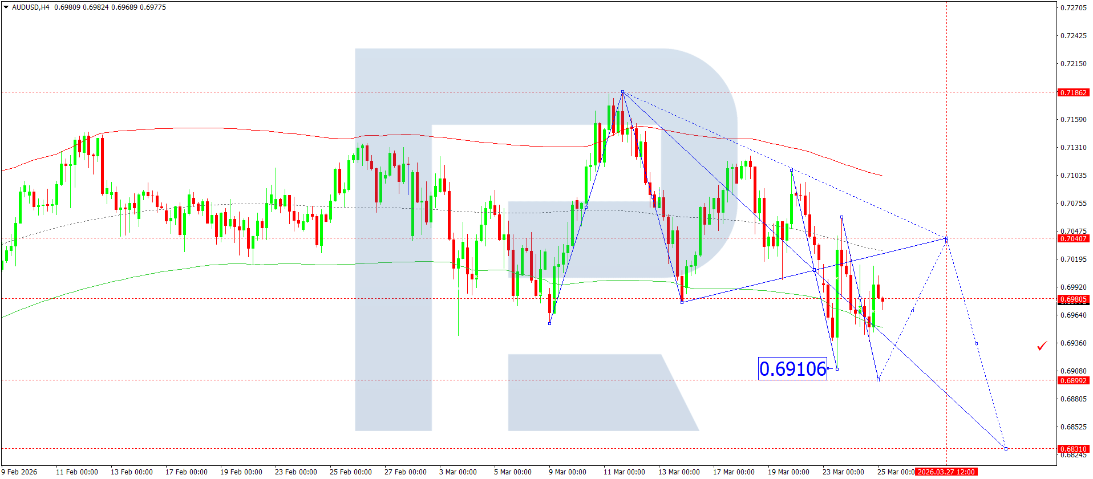Click the red 2026.03.27 12:00 date marker
Viewport: 1093px width, 479px height.
tap(946, 472)
